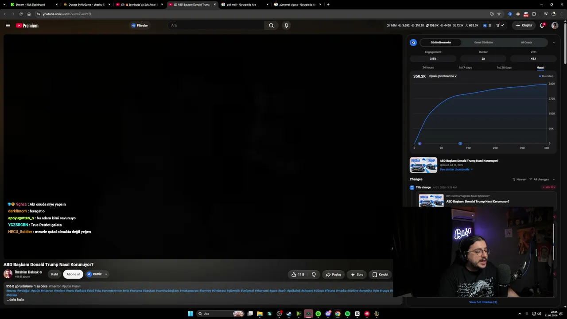Open the Windows Start menu

(x=190, y=314)
